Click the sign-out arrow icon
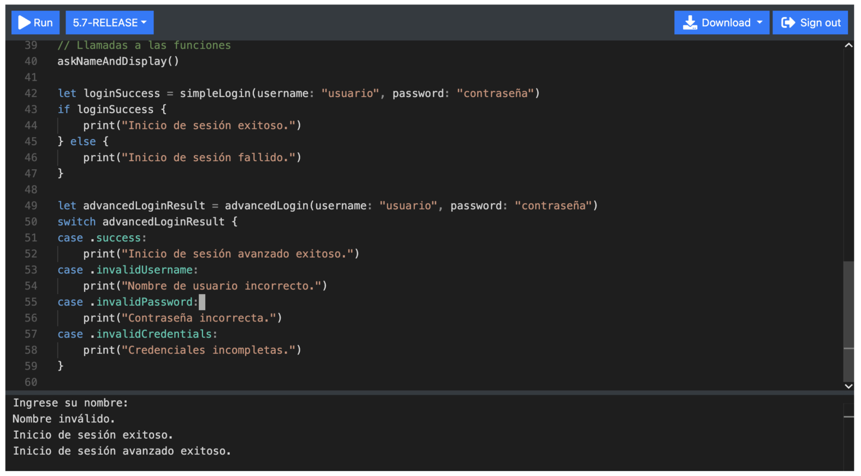This screenshot has width=861, height=476. click(x=788, y=22)
